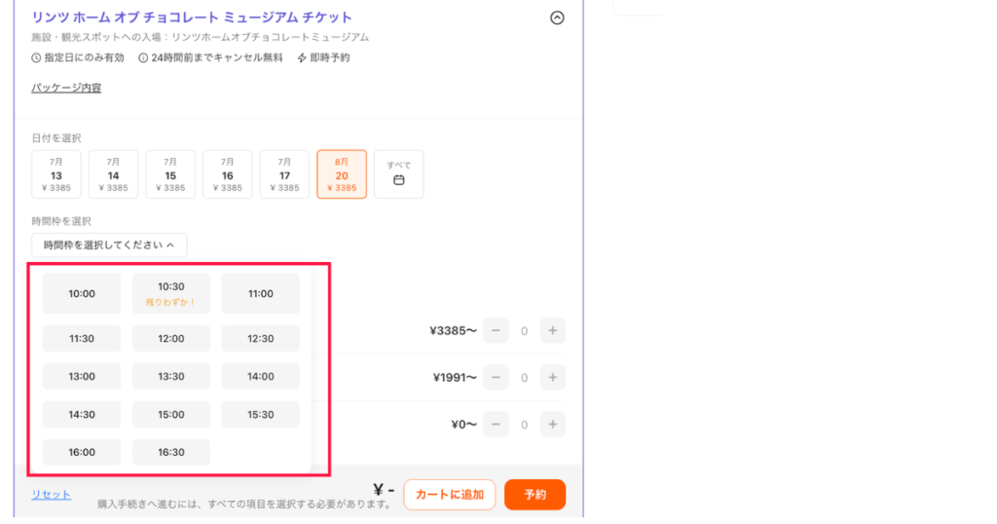Choose the 16:00 time slot
The width and height of the screenshot is (997, 524).
[x=82, y=452]
